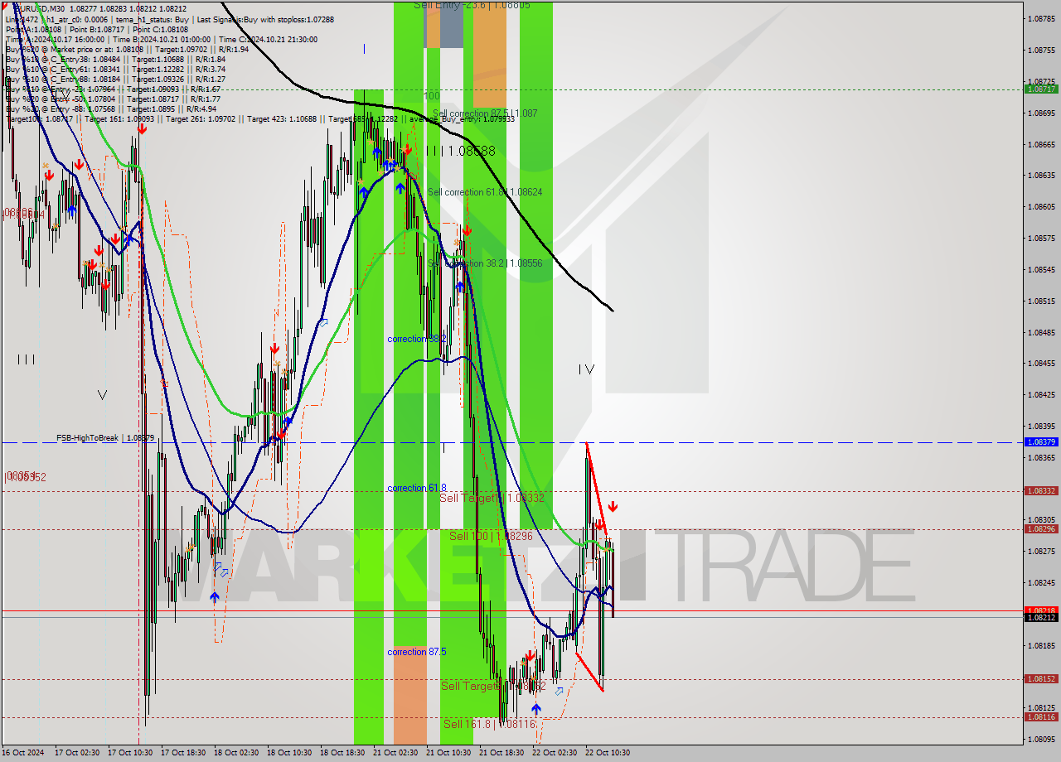Click the '100' label on the green zone
This screenshot has height=762, width=1061.
(x=431, y=96)
